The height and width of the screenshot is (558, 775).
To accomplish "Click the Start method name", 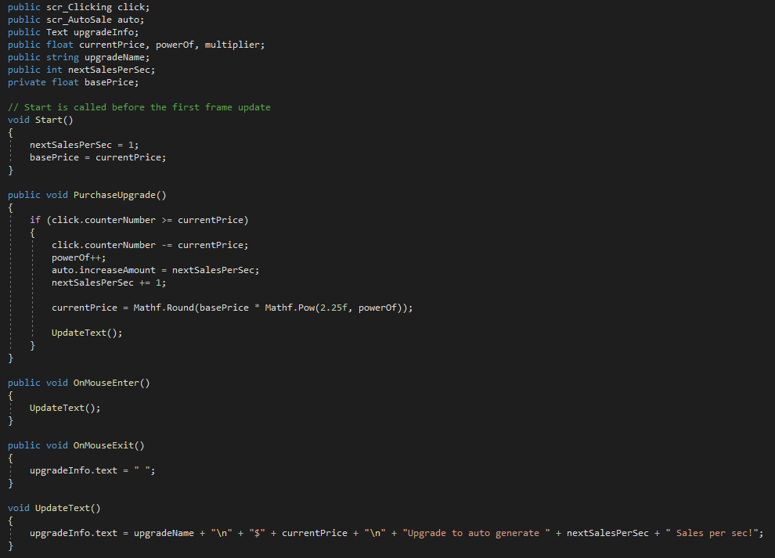I will tap(49, 120).
